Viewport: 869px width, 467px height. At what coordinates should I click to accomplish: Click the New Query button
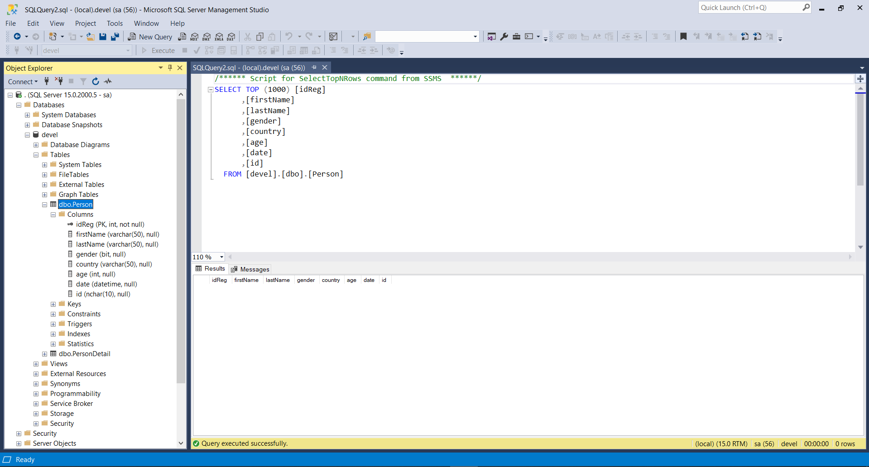(150, 37)
